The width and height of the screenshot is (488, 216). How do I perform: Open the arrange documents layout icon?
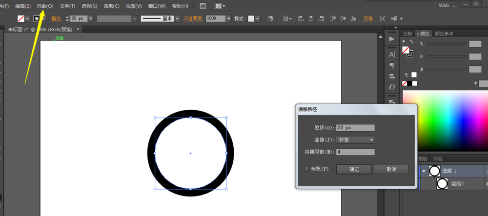219,6
